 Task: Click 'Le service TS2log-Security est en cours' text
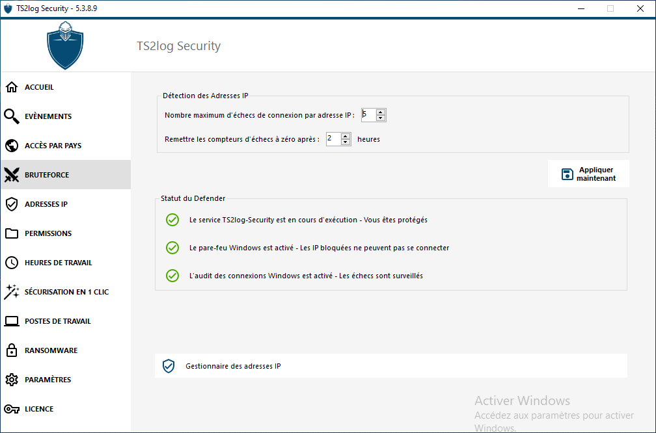click(308, 220)
